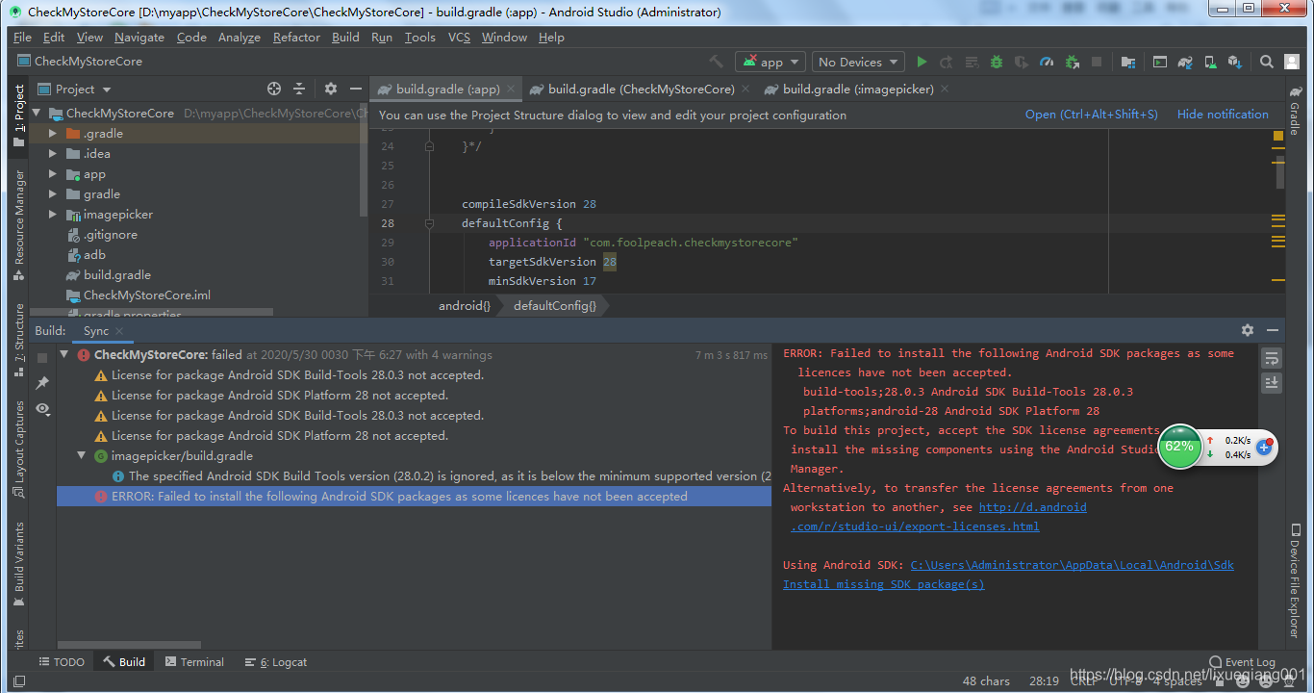Image resolution: width=1314 pixels, height=693 pixels.
Task: Run the app with the green Run icon
Action: [922, 61]
